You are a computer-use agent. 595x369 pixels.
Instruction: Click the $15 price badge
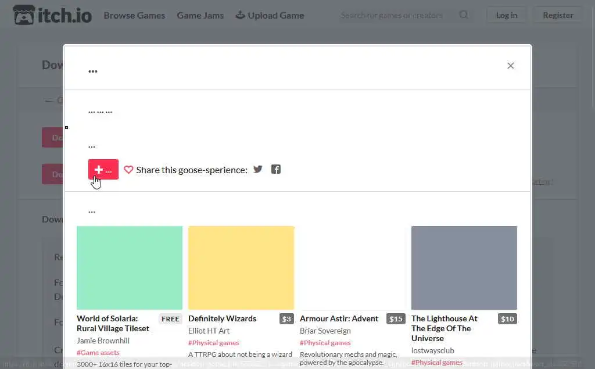coord(396,319)
